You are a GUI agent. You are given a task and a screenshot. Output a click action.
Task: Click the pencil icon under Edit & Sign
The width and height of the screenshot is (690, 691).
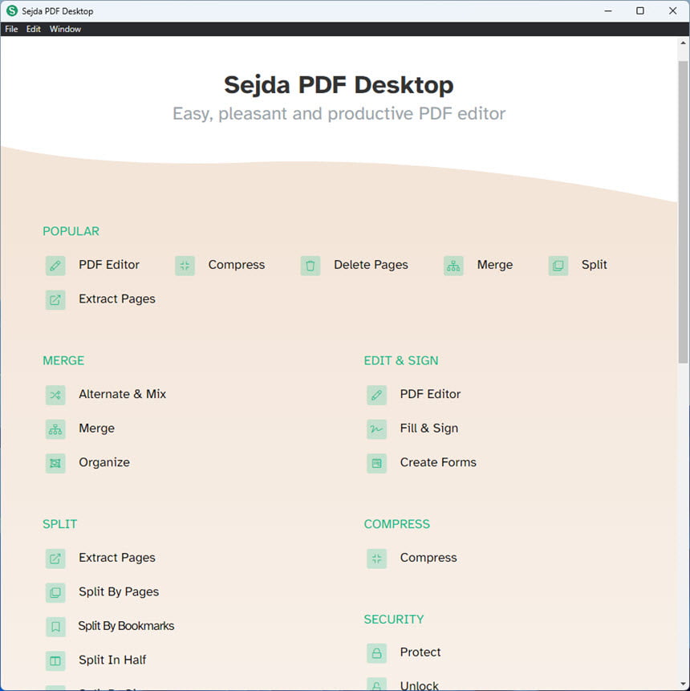pyautogui.click(x=377, y=395)
